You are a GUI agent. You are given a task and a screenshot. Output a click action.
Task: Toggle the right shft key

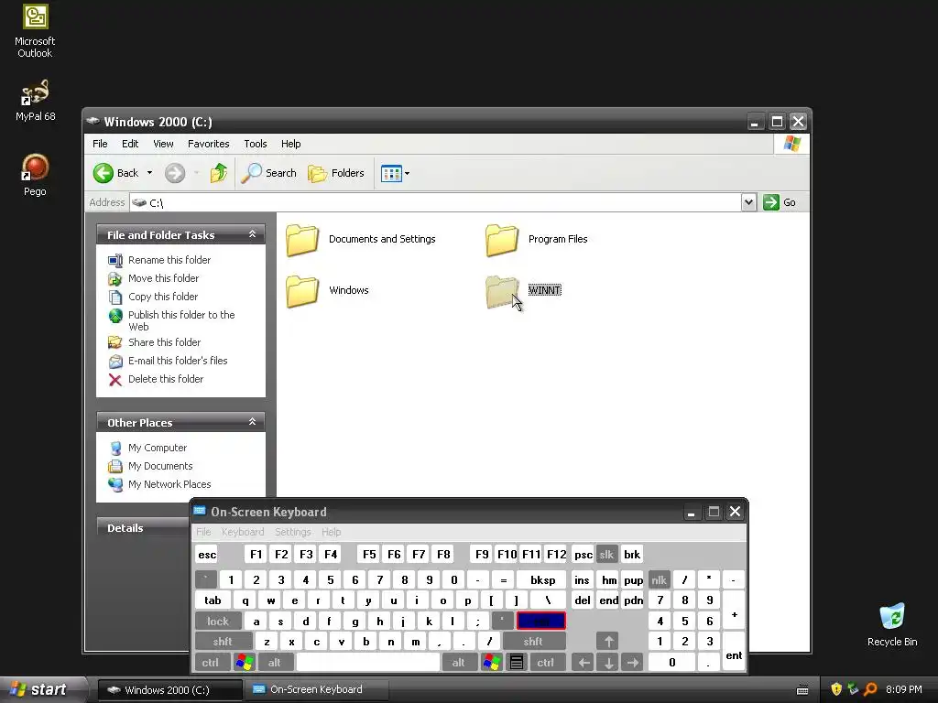pyautogui.click(x=533, y=642)
